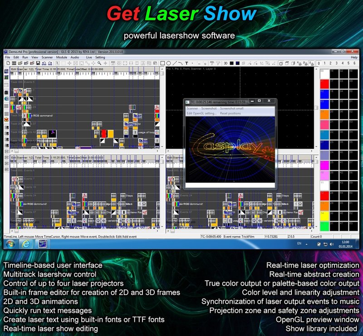Click the laser app taskbar button
Screen dimensions: 363x336
click(x=43, y=244)
